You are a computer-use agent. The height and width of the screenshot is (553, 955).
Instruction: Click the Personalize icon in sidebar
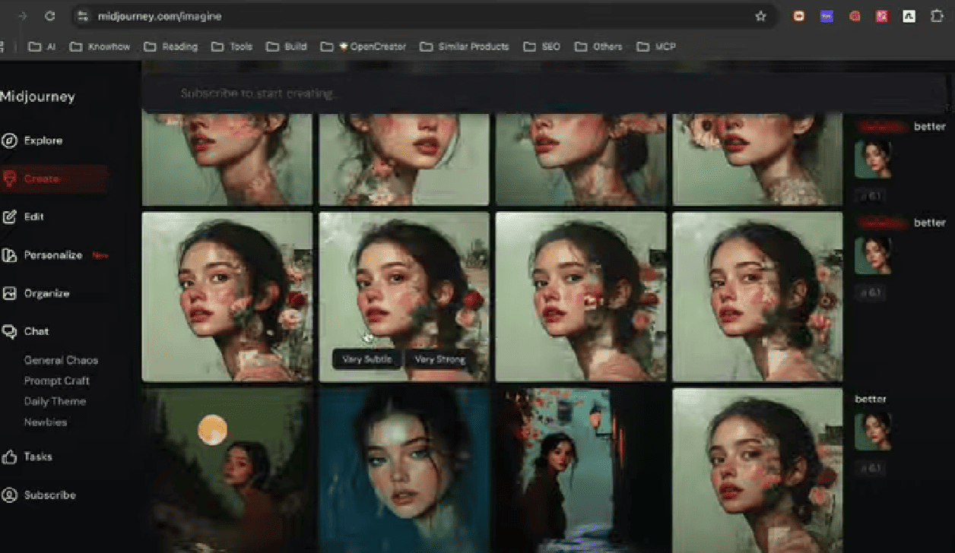(x=9, y=255)
